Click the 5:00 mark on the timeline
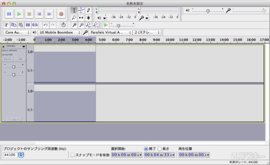The height and width of the screenshot is (165, 270). click(102, 40)
